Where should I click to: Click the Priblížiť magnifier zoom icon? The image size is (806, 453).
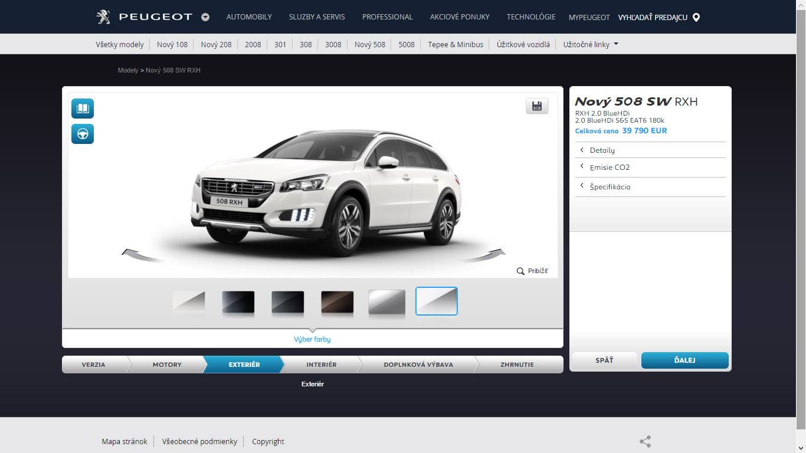520,271
